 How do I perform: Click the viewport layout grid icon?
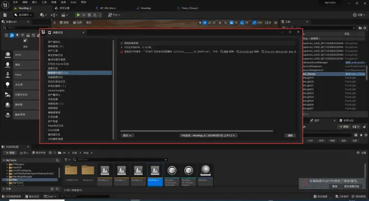pyautogui.click(x=276, y=22)
